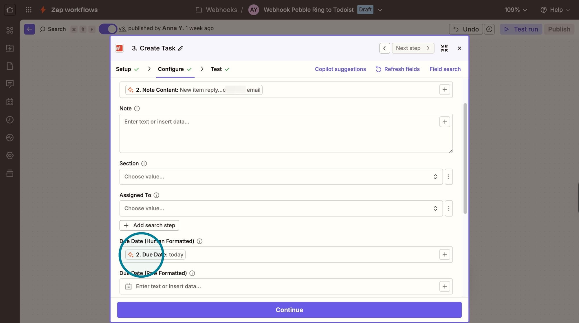The image size is (579, 323).
Task: Open the Help menu
Action: (555, 10)
